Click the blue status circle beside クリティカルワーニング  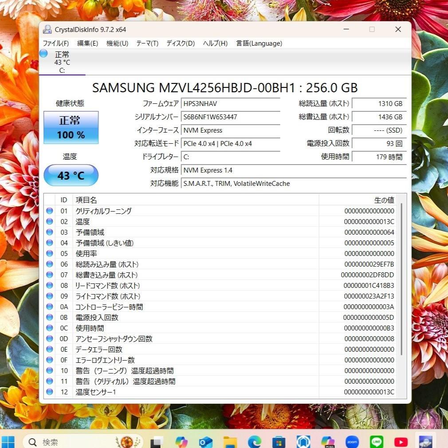tap(49, 211)
